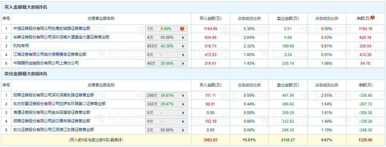Click sell amount 366.62 for 东方财富证券拉萨
This screenshot has height=147, width=386.
(288, 104)
